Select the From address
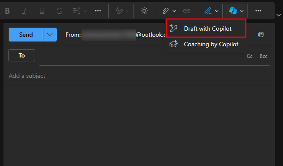Screen dimensions: 283x166 click(x=116, y=35)
